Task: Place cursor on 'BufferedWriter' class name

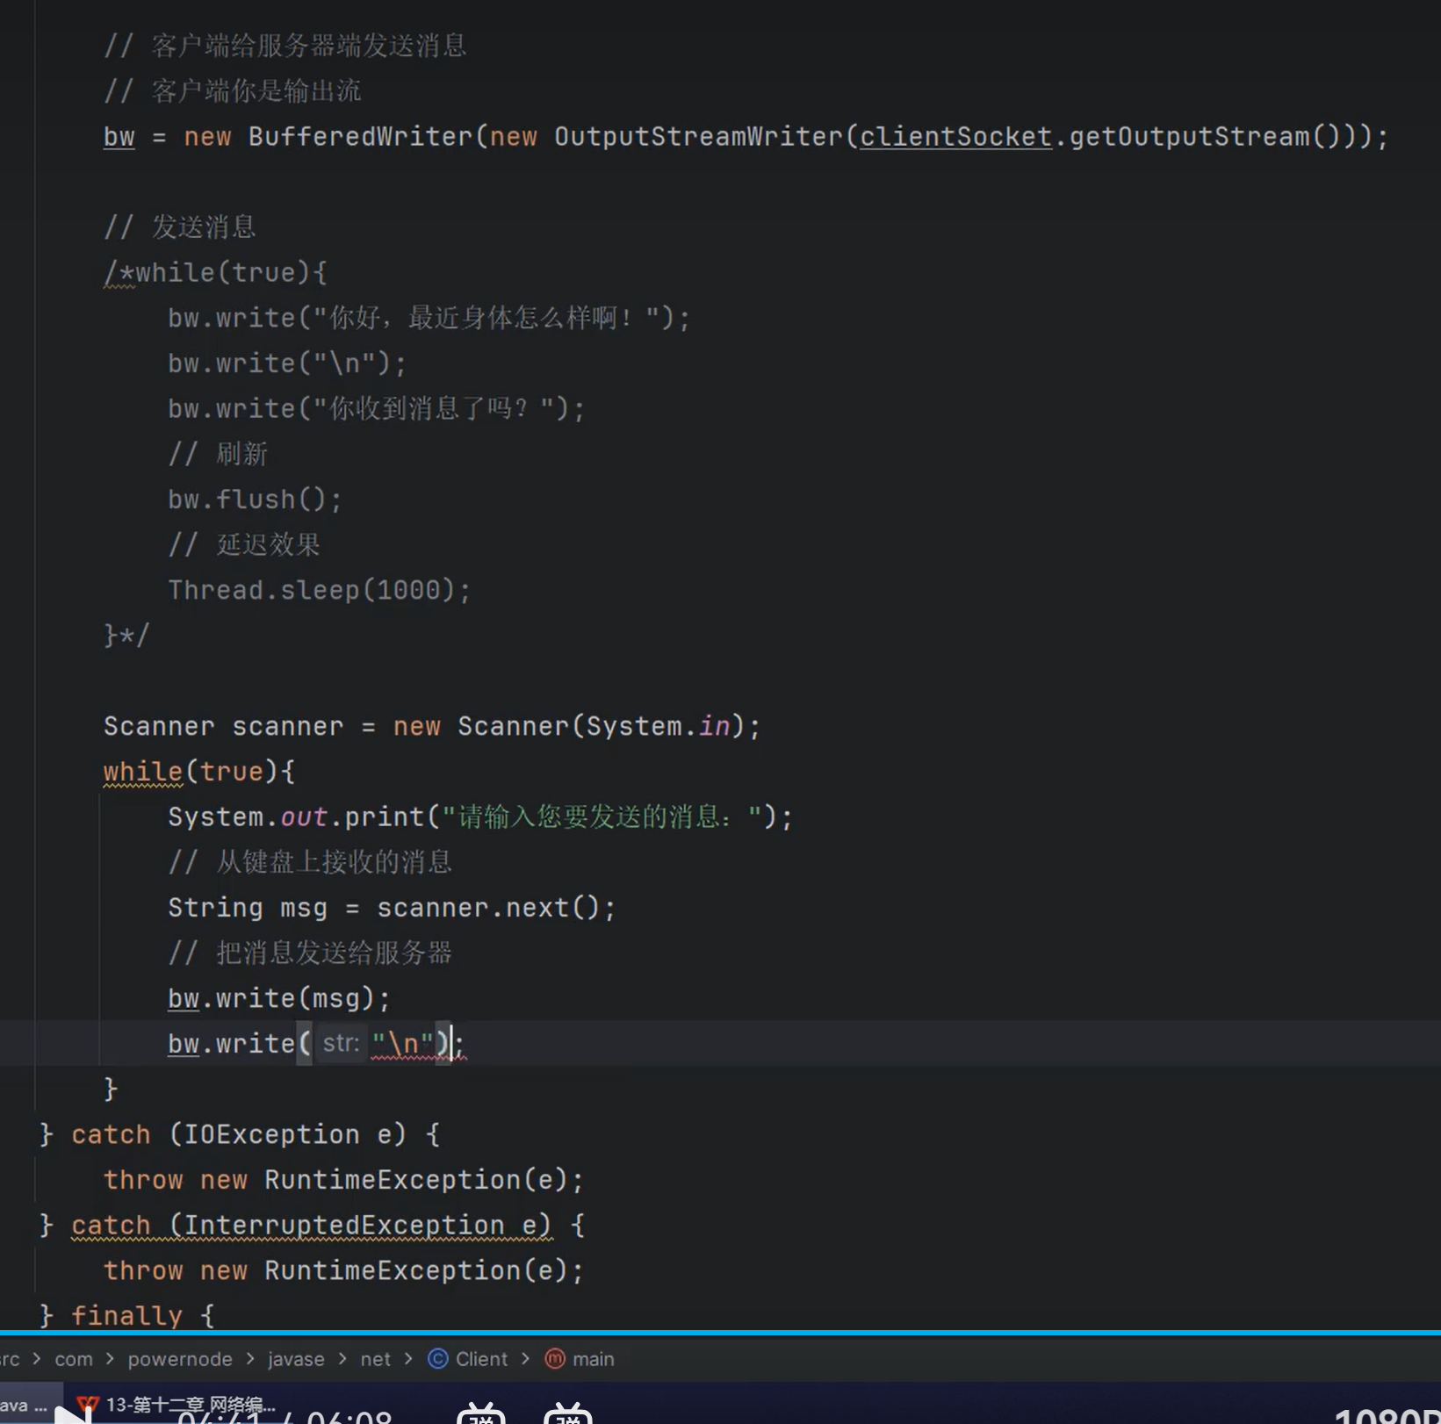Action: [x=360, y=137]
